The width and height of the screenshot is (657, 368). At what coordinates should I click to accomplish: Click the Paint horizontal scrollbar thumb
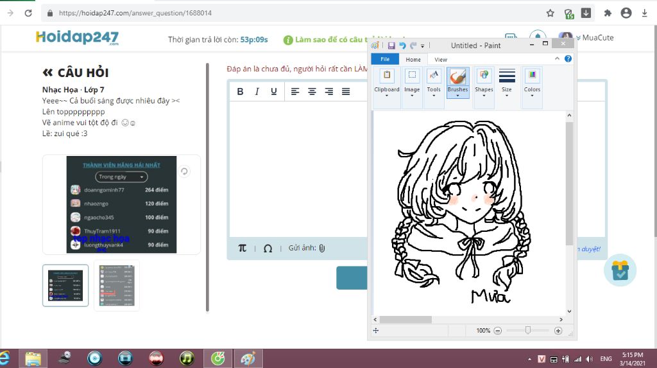pos(405,320)
